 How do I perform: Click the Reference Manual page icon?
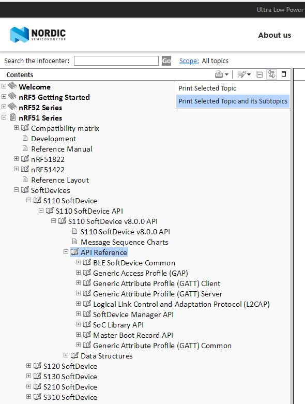point(25,148)
